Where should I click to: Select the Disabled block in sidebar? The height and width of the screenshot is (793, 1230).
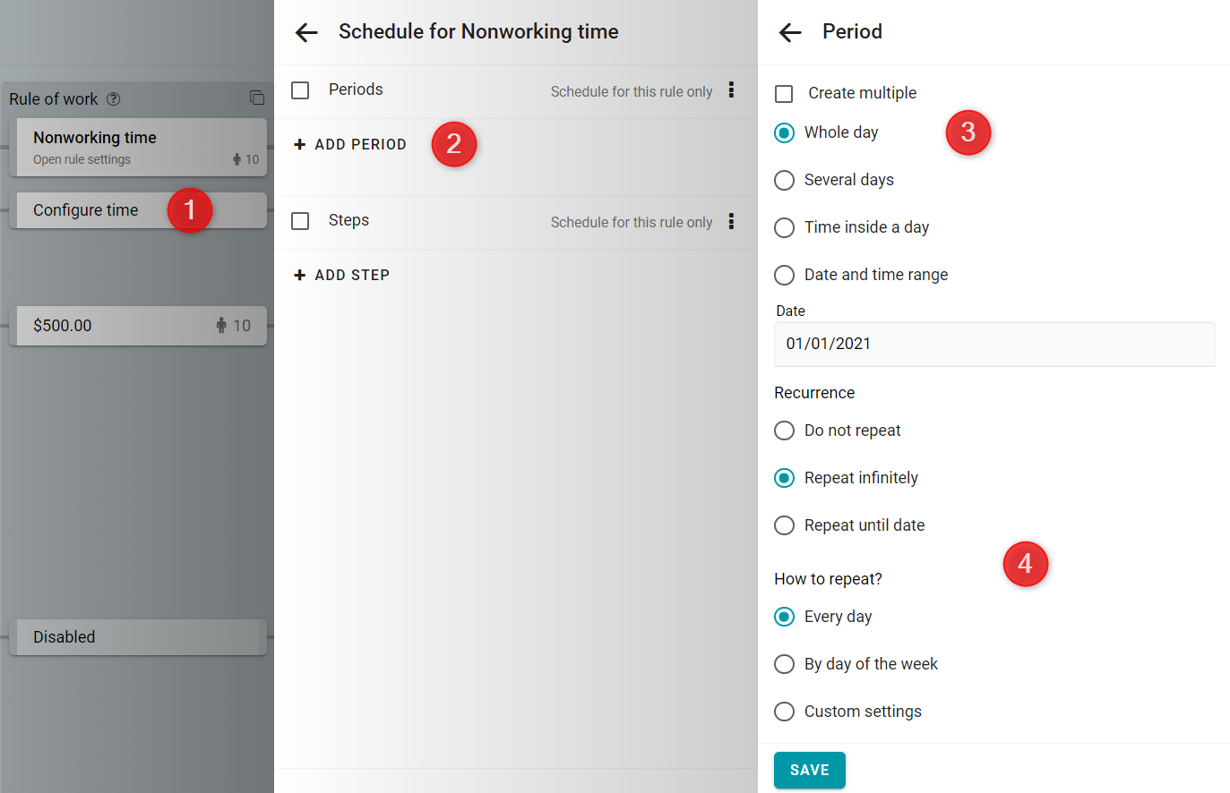tap(138, 637)
